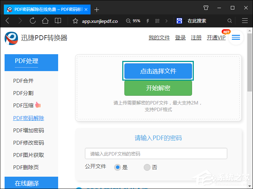Click the page vertical scrollbar thumb
This screenshot has height=189, width=253.
pos(249,63)
